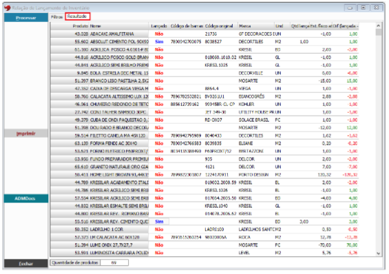The width and height of the screenshot is (389, 274).
Task: Select row KRESILAR ESMALTE SEMI BRIL
Action: (x=204, y=206)
